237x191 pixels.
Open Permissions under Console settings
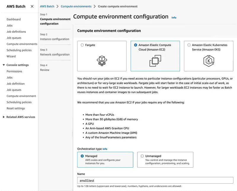click(14, 71)
